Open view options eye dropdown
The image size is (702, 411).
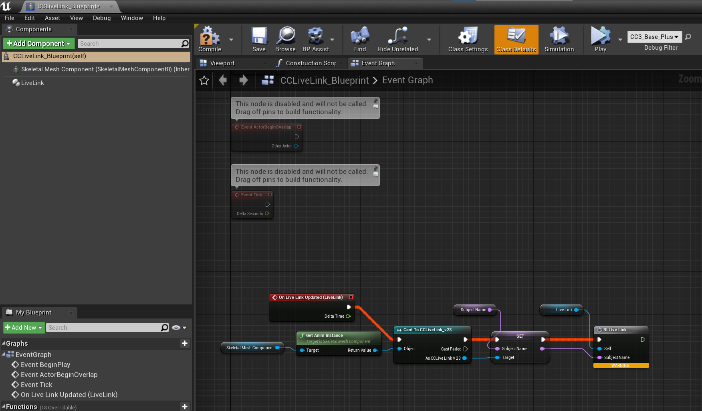tap(179, 328)
